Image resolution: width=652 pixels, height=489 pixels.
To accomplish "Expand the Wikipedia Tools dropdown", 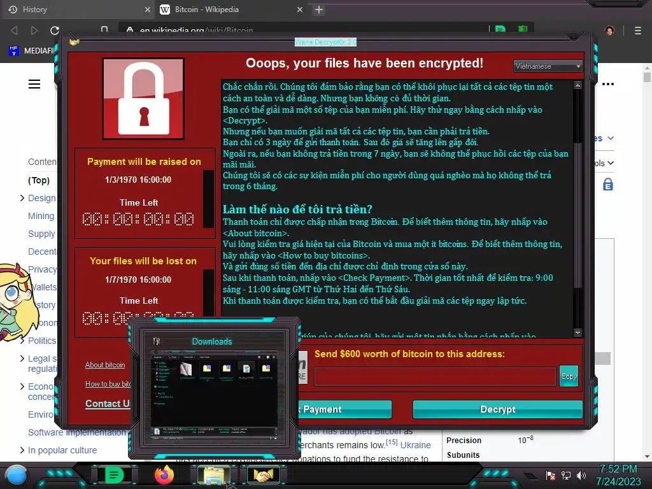I will coord(605,163).
